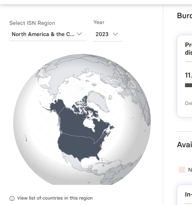Click the Select ISN Region label

point(32,23)
